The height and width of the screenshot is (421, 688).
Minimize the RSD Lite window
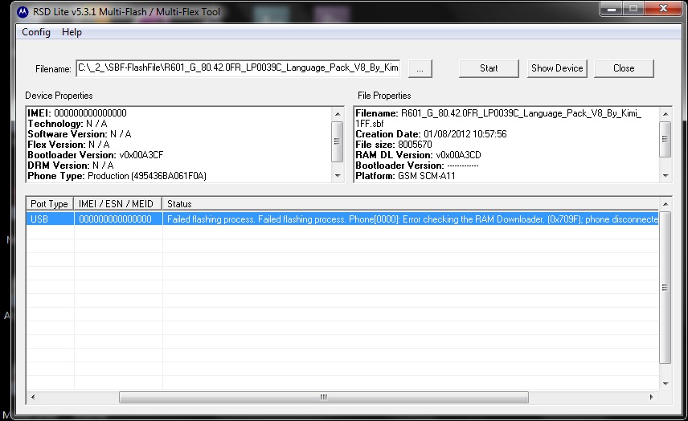(x=612, y=8)
